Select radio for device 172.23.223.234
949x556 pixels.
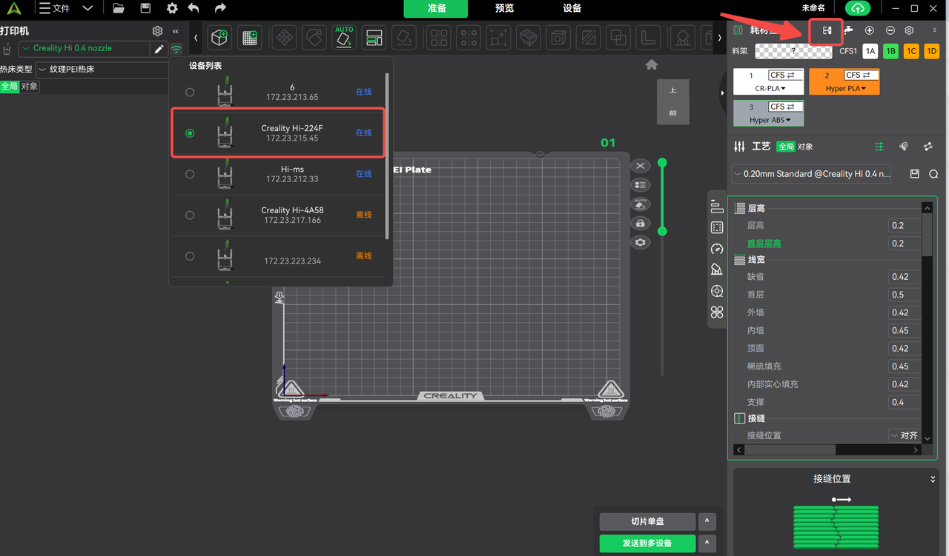[x=190, y=256]
